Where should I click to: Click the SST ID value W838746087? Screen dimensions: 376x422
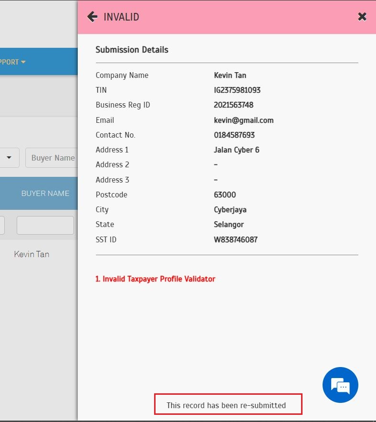tap(235, 239)
